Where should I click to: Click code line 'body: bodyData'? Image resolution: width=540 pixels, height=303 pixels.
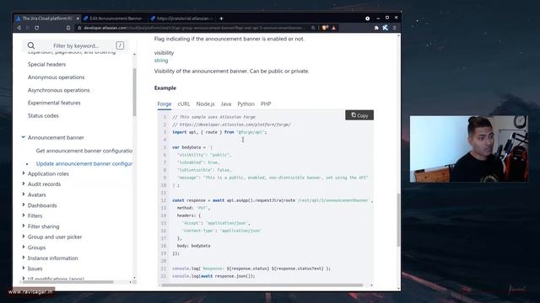193,246
